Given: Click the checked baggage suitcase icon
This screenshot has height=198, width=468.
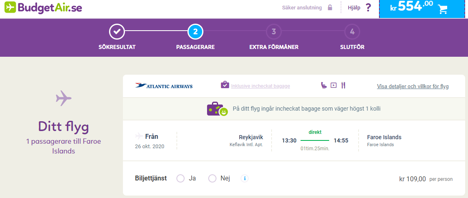Looking at the screenshot, I should pos(225,85).
